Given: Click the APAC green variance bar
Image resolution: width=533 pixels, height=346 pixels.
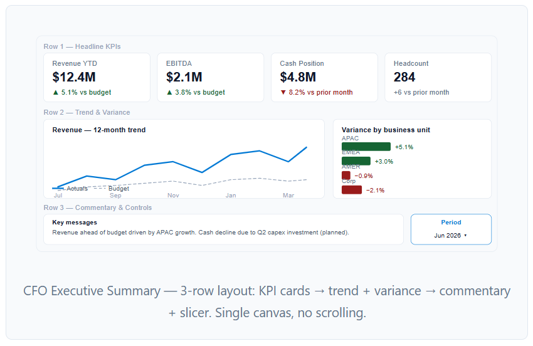Looking at the screenshot, I should [366, 147].
